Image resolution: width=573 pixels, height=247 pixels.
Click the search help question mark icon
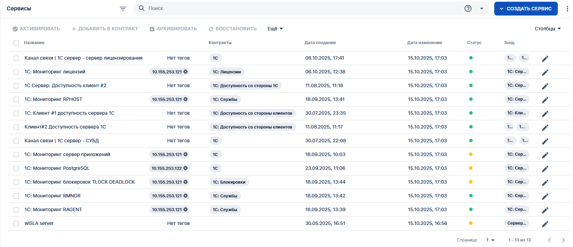pos(468,9)
